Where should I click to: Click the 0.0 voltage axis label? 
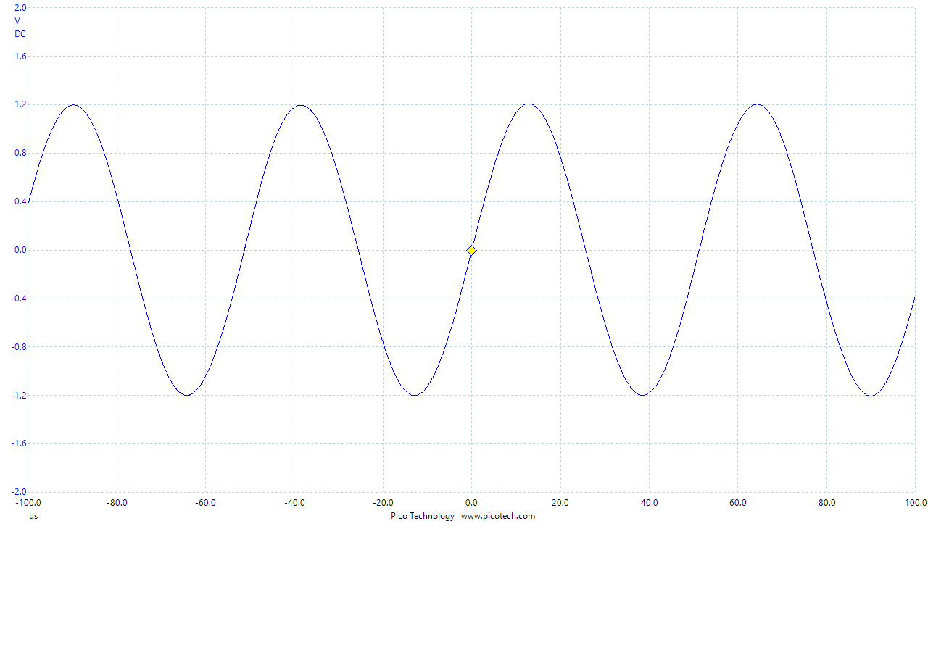click(x=21, y=250)
